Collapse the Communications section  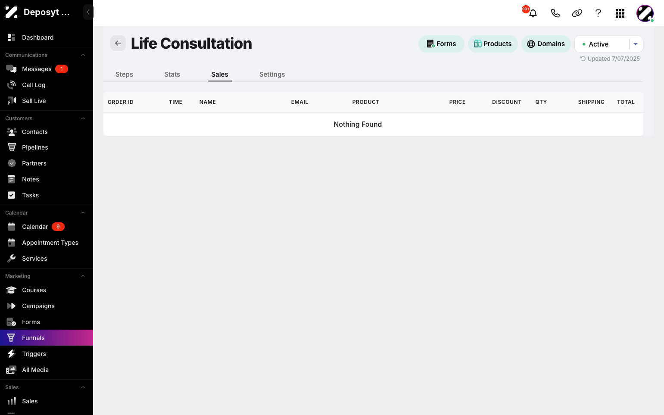click(83, 55)
